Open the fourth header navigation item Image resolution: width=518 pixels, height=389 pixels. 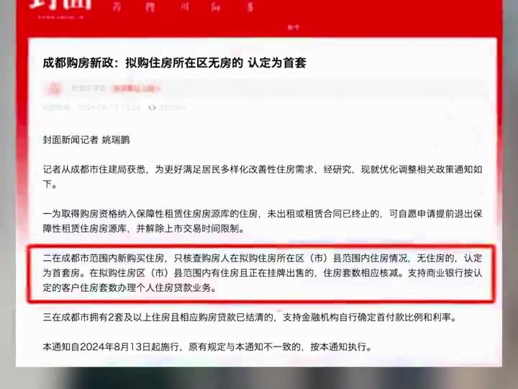coord(217,7)
